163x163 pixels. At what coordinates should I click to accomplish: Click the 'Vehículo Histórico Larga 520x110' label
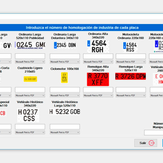coord(65,104)
